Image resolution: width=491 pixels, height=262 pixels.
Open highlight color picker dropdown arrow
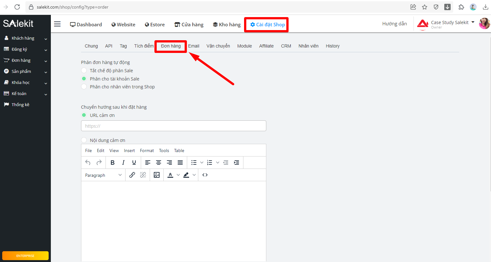[x=194, y=175]
